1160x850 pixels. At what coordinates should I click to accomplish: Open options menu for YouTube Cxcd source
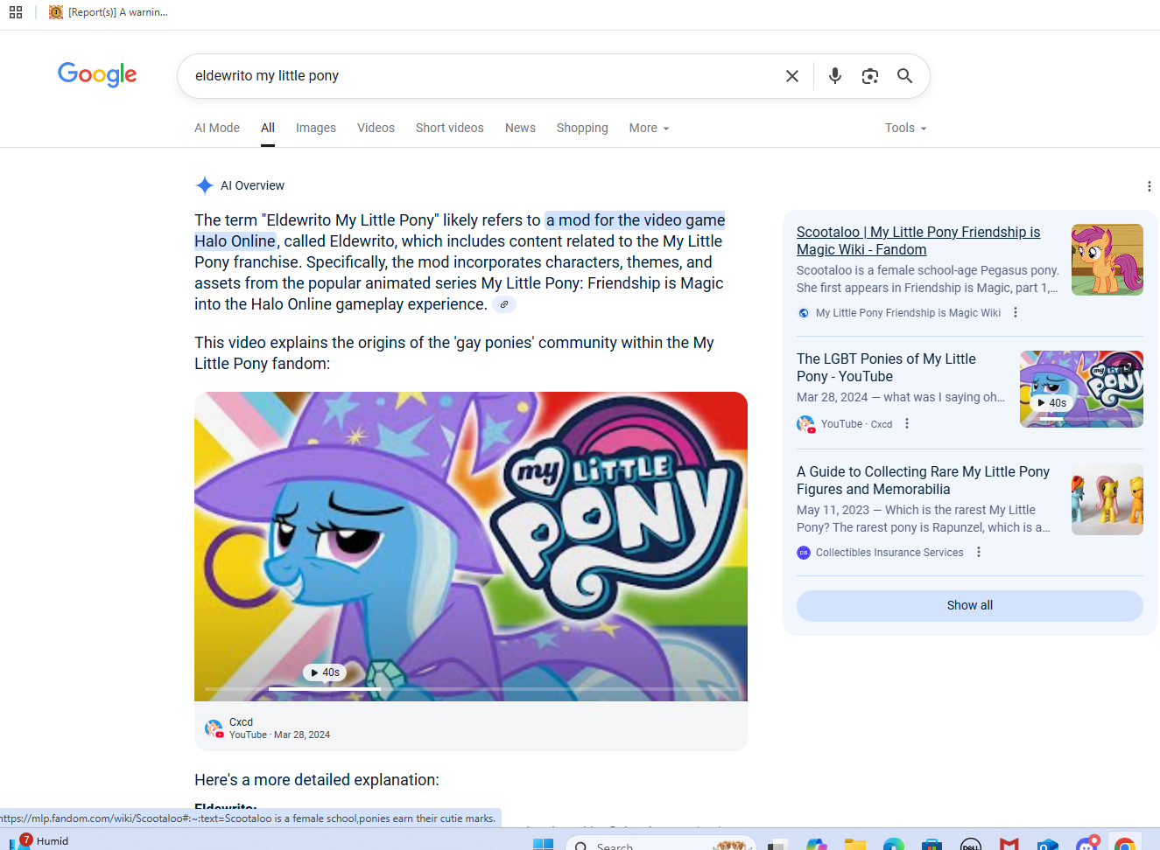907,424
